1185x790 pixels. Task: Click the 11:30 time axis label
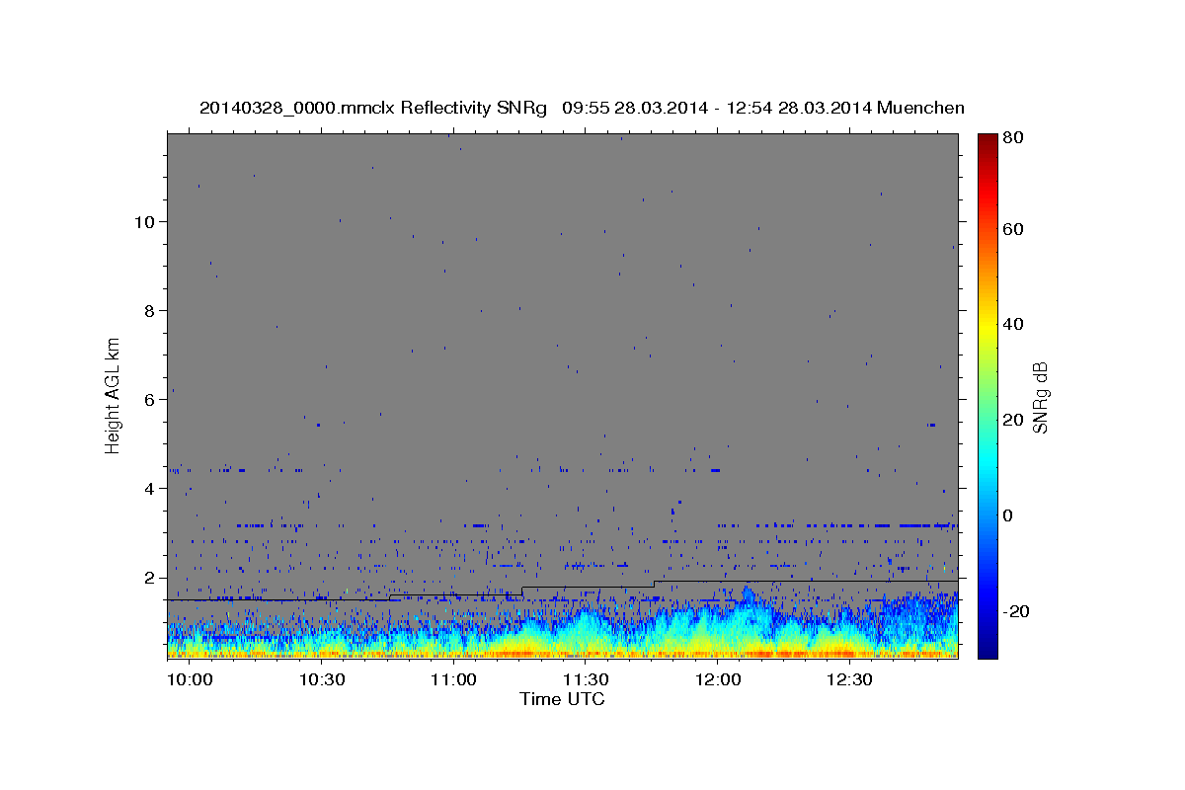coord(586,680)
